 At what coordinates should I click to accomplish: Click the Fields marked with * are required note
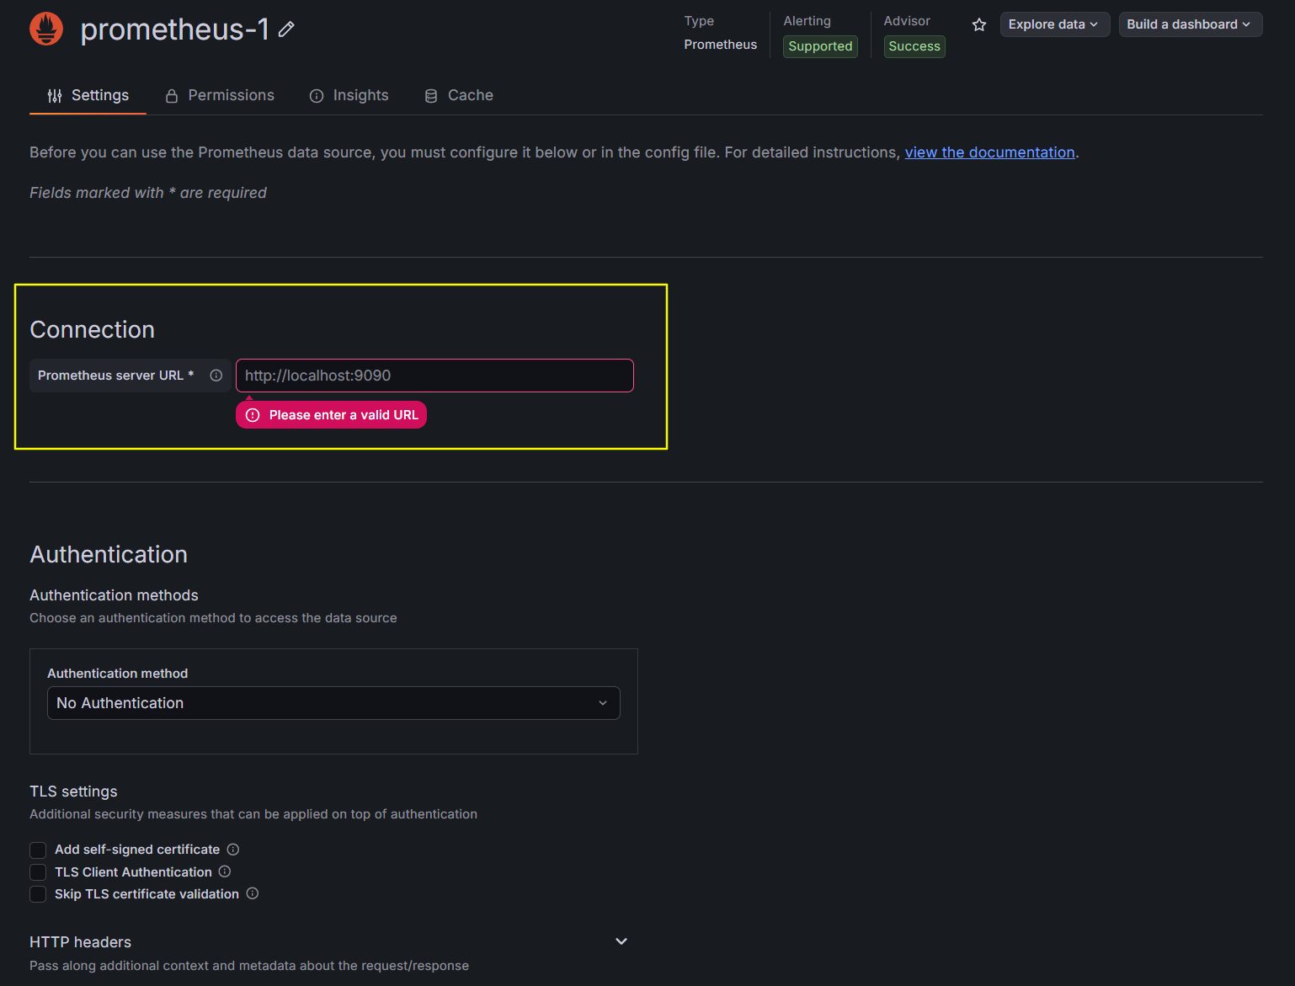(148, 193)
